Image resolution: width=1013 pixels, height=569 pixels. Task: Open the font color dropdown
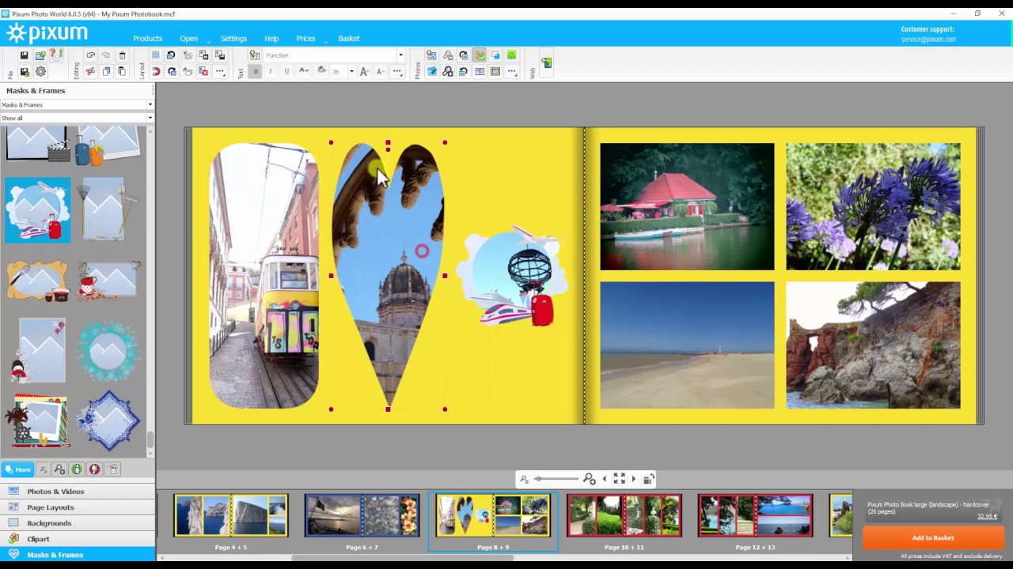coord(304,72)
